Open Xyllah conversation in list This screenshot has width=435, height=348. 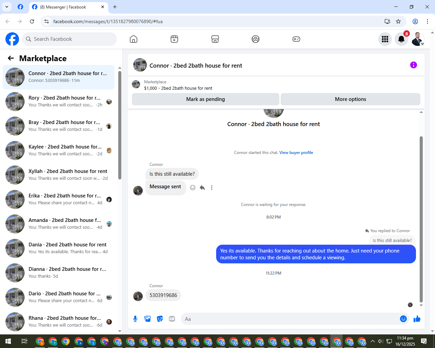pos(58,175)
